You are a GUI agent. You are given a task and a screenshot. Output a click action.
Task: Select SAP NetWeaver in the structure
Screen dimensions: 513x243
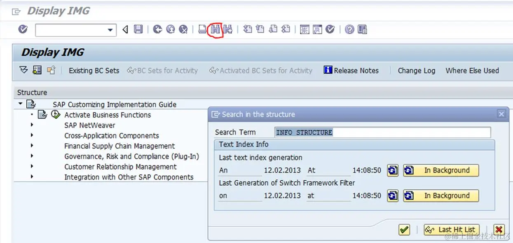pyautogui.click(x=90, y=125)
